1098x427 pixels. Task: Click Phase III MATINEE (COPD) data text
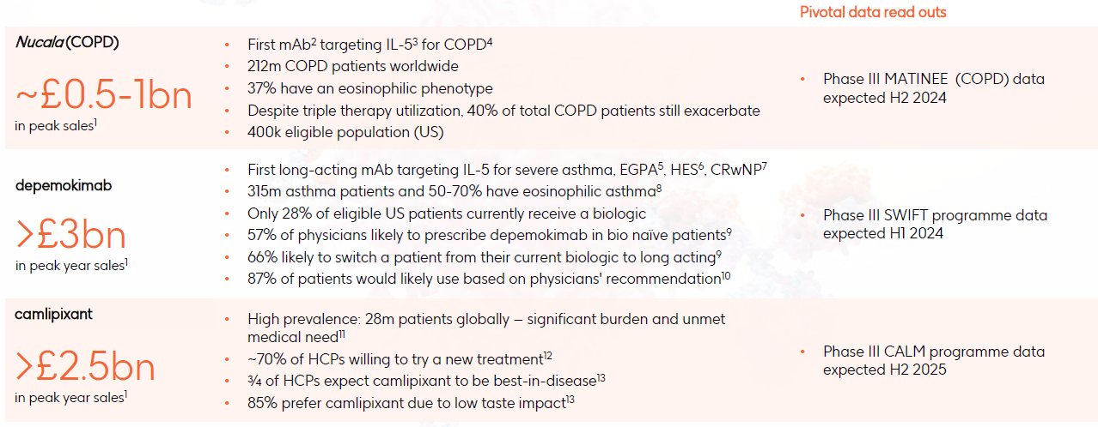(933, 88)
